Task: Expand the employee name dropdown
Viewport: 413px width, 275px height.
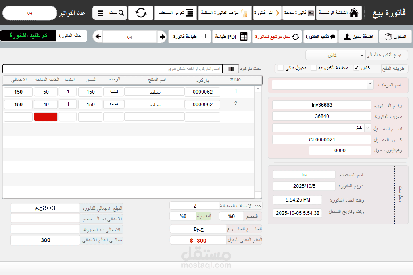Action: [x=370, y=84]
